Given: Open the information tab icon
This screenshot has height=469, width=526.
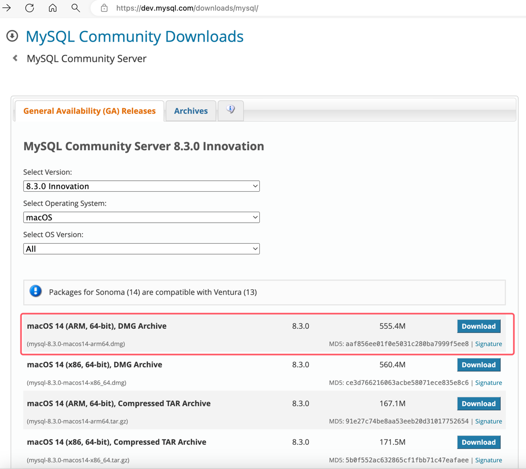Looking at the screenshot, I should [x=230, y=110].
